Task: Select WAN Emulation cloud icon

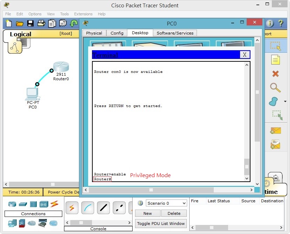Action: [31, 223]
